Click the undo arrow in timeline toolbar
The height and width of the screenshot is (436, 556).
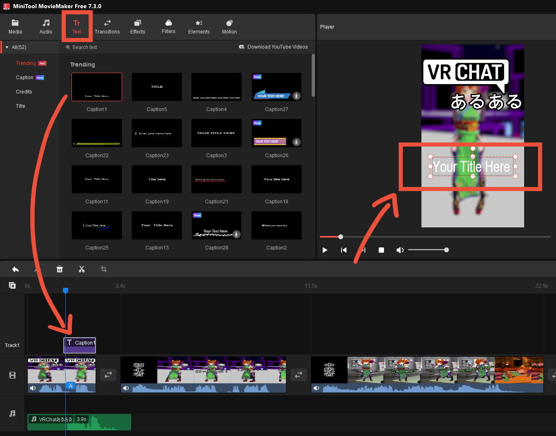coord(16,269)
